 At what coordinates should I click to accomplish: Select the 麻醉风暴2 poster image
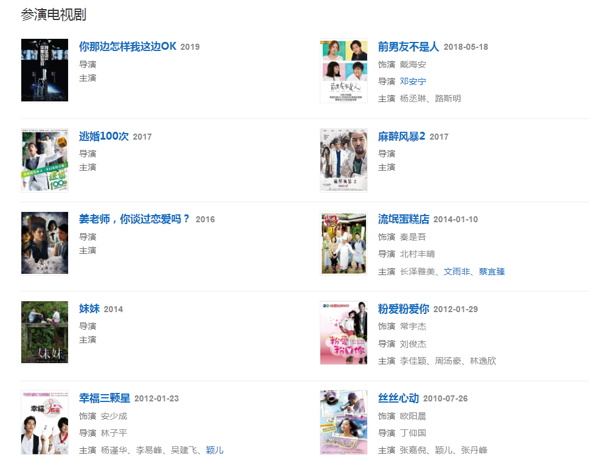[x=343, y=160]
